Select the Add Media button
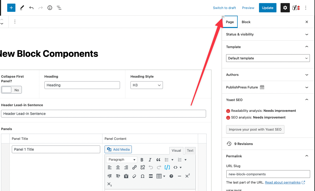The width and height of the screenshot is (315, 191). 118,149
